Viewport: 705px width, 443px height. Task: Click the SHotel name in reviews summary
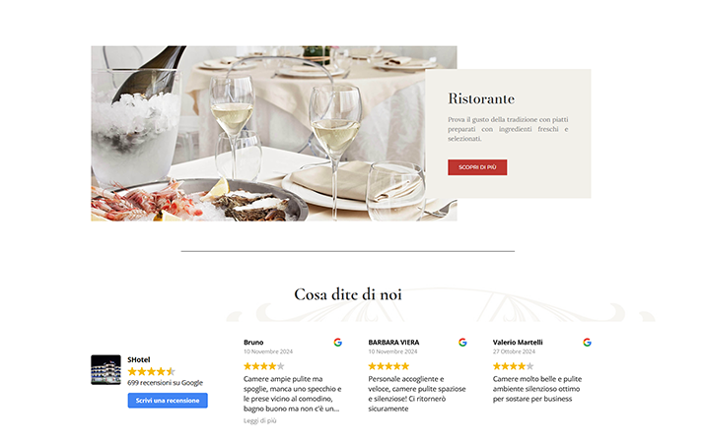(x=138, y=360)
